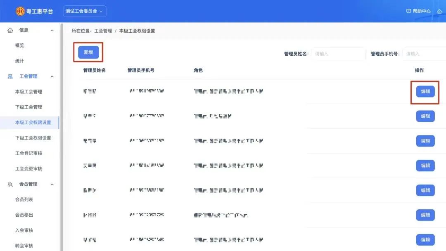
Task: Click the 管理员姓名 search input field
Action: point(338,54)
